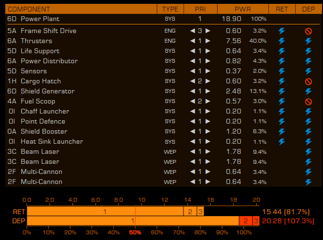Screen dimensions: 323x240
Task: Increase Heat Sink Launcher priority right arrow
Action: tap(208, 142)
